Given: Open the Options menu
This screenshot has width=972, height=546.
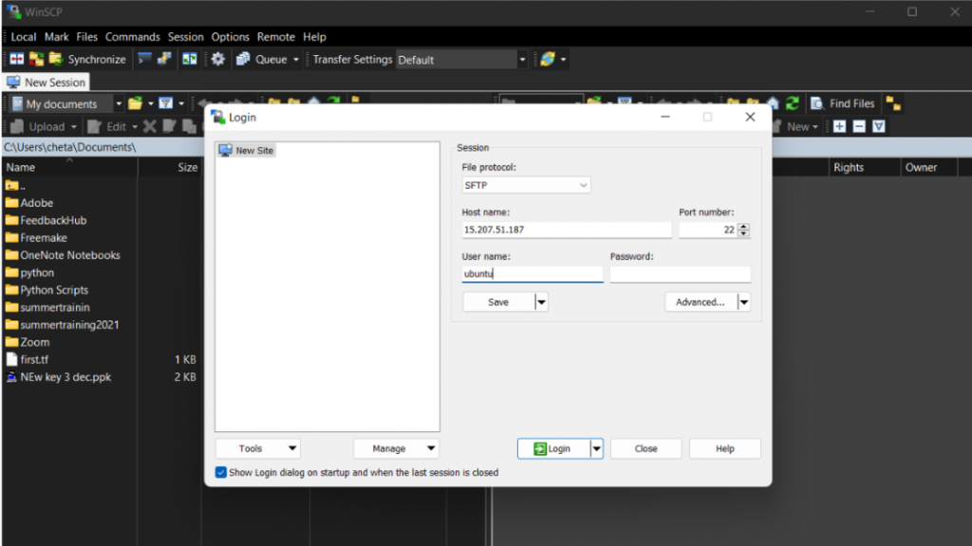Looking at the screenshot, I should tap(230, 37).
